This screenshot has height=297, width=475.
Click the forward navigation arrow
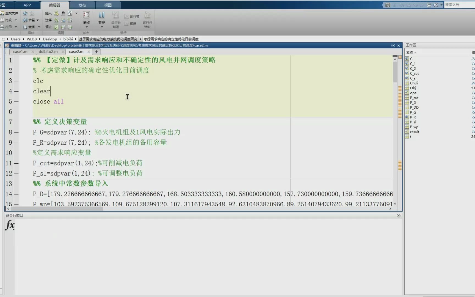pos(32,13)
